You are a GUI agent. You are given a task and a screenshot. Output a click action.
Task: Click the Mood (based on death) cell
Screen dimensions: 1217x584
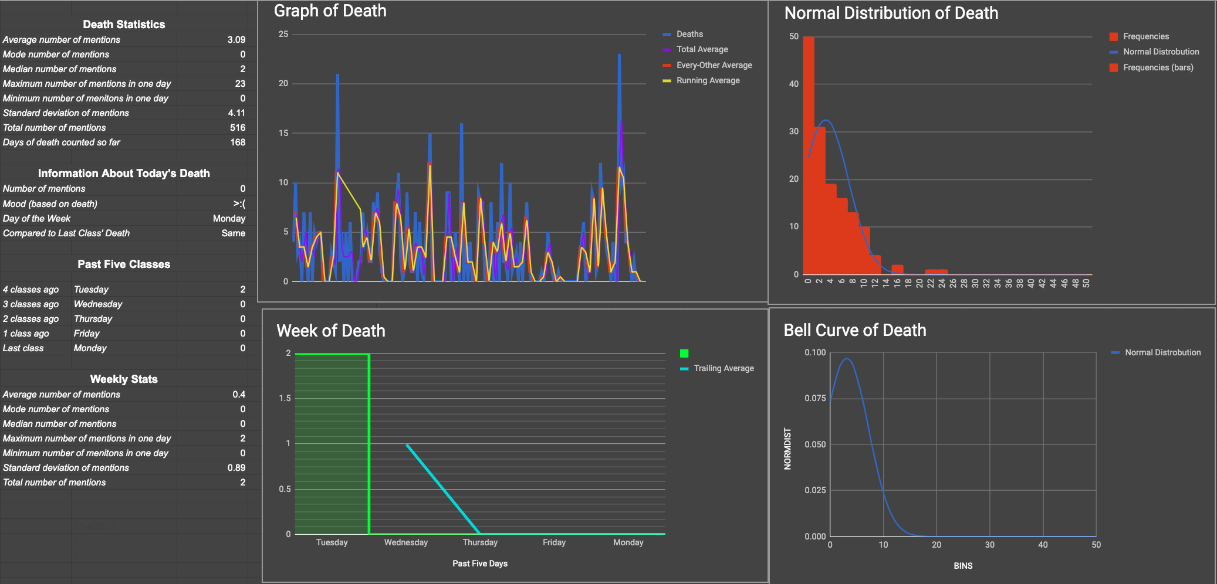pyautogui.click(x=50, y=203)
